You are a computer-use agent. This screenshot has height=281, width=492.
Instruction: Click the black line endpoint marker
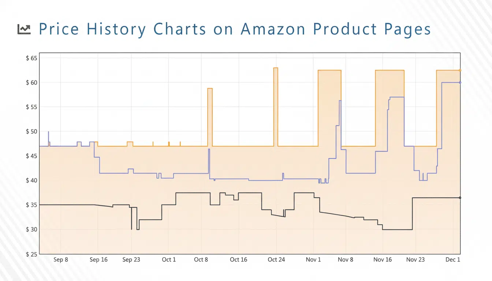point(460,198)
